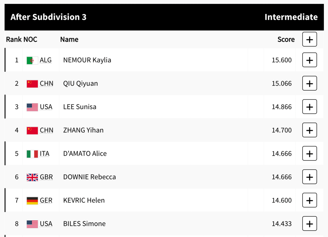Expand BILES Simone score details

tap(309, 224)
